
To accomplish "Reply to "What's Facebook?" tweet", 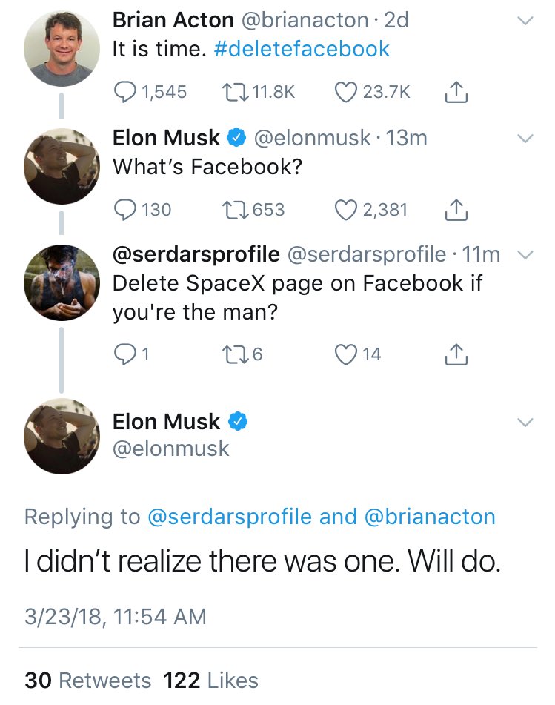I will [124, 210].
